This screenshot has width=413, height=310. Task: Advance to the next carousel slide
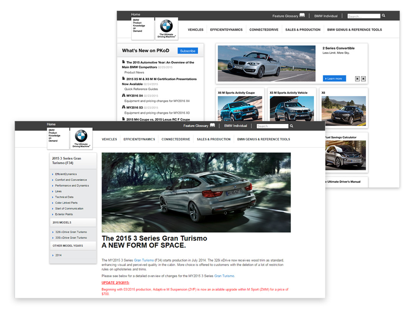pyautogui.click(x=363, y=78)
